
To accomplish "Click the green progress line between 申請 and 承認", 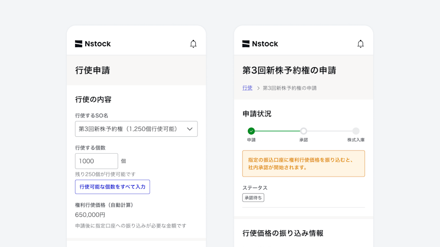I will coord(277,131).
